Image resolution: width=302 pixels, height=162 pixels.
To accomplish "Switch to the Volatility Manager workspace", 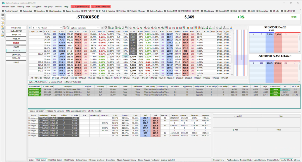I will [x=136, y=11].
